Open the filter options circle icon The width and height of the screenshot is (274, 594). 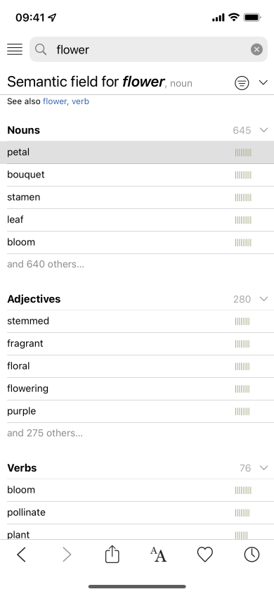click(242, 83)
